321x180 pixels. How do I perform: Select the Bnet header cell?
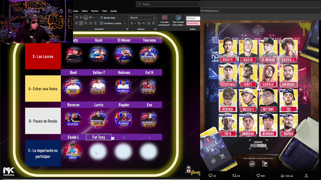coord(73,72)
